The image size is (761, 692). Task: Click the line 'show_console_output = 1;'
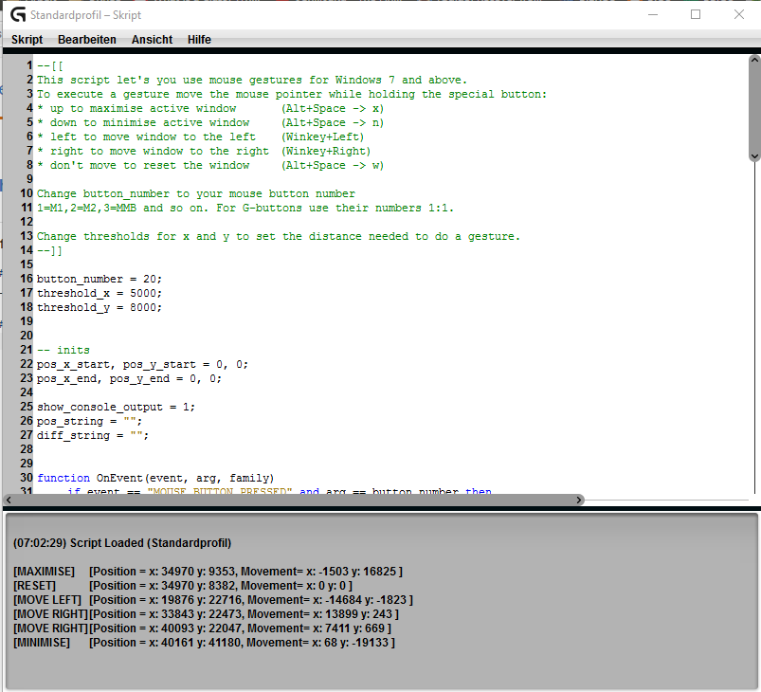coord(116,407)
